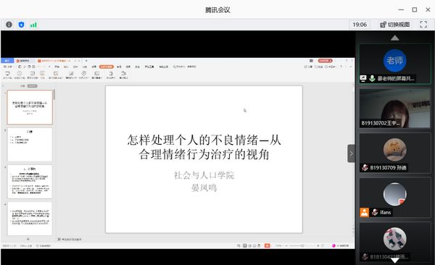Open the meeting info icon
Viewport: 435px width, 265px height.
click(x=9, y=25)
